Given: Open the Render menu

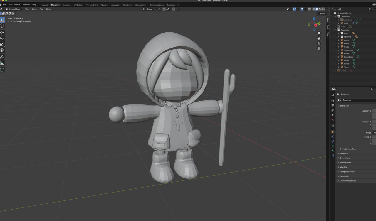Looking at the screenshot, I should click(17, 5).
